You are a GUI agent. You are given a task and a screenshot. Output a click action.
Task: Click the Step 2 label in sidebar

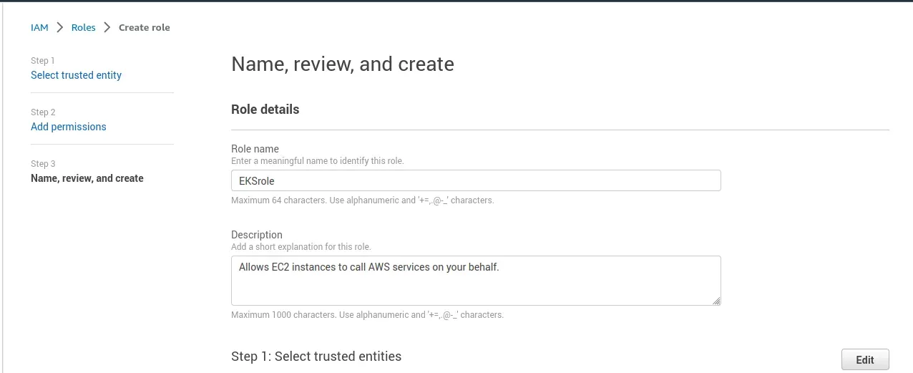click(x=43, y=112)
